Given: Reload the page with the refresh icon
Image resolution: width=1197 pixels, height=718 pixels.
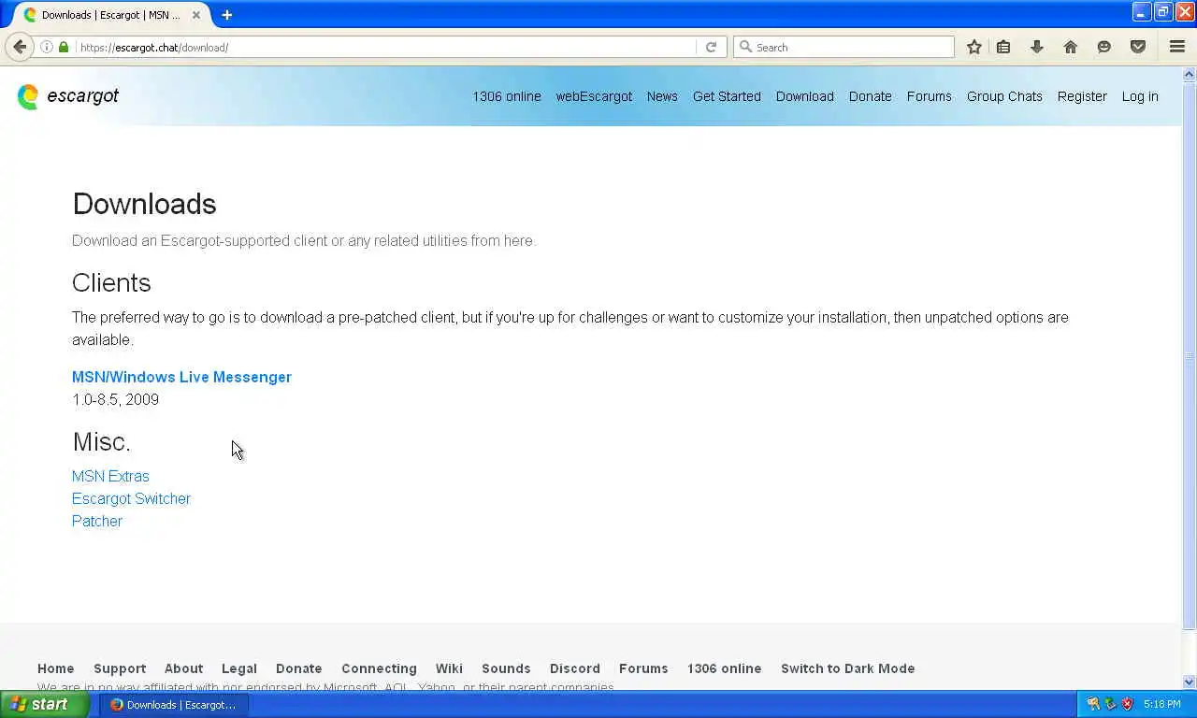Looking at the screenshot, I should [x=711, y=47].
